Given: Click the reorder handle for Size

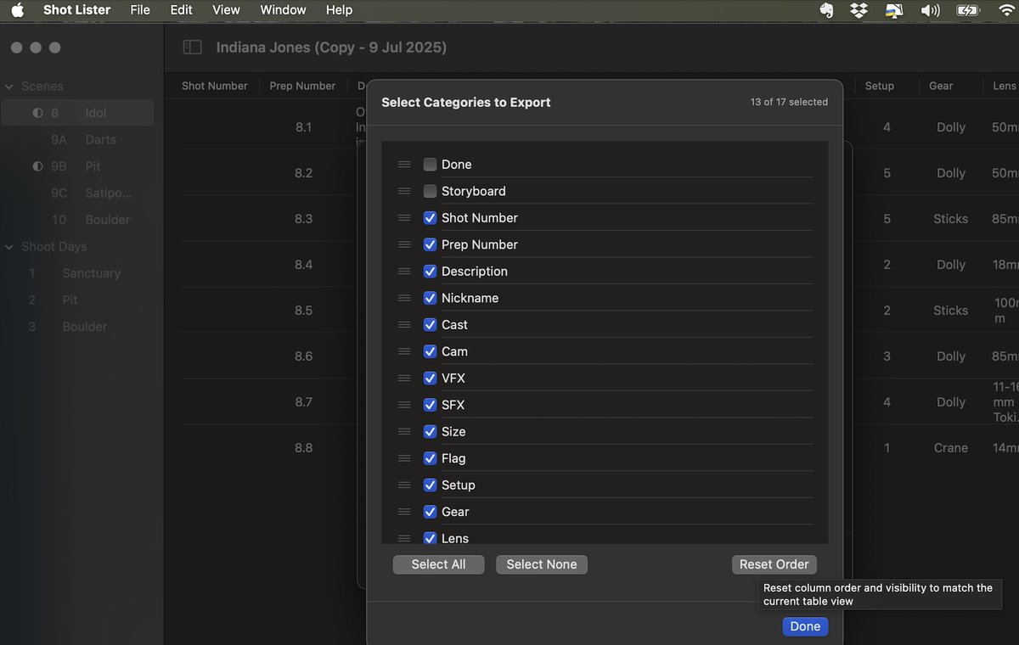Looking at the screenshot, I should point(404,432).
